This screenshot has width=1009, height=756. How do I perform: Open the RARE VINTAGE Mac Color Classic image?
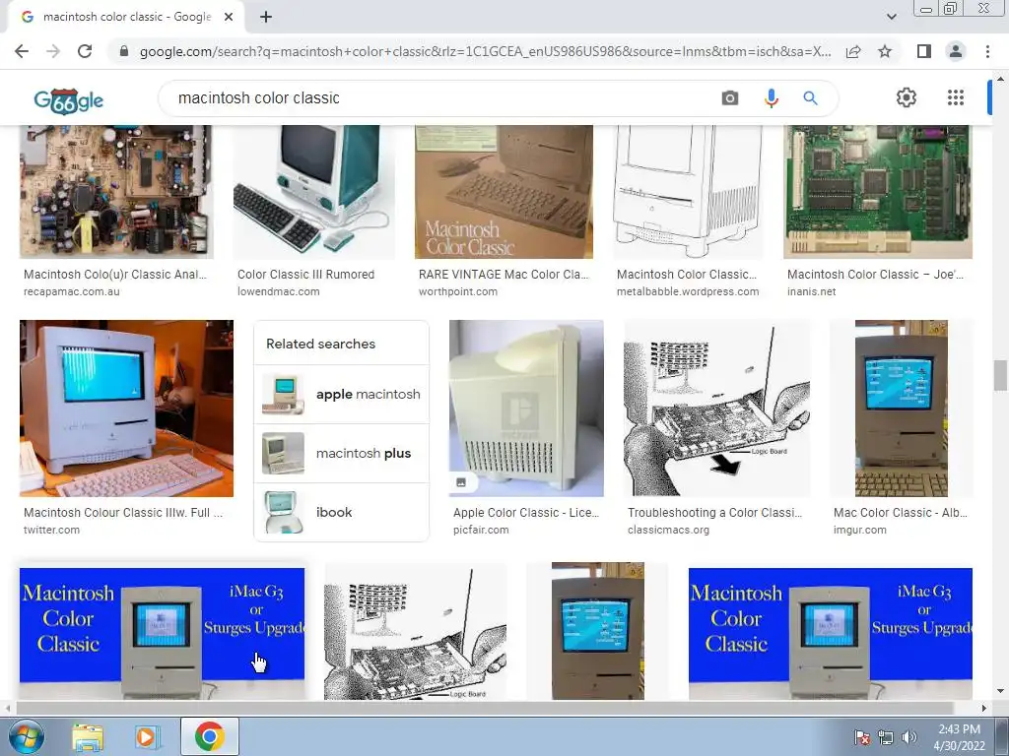point(504,192)
